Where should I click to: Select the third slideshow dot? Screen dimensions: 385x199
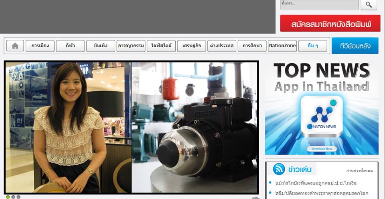click(18, 197)
